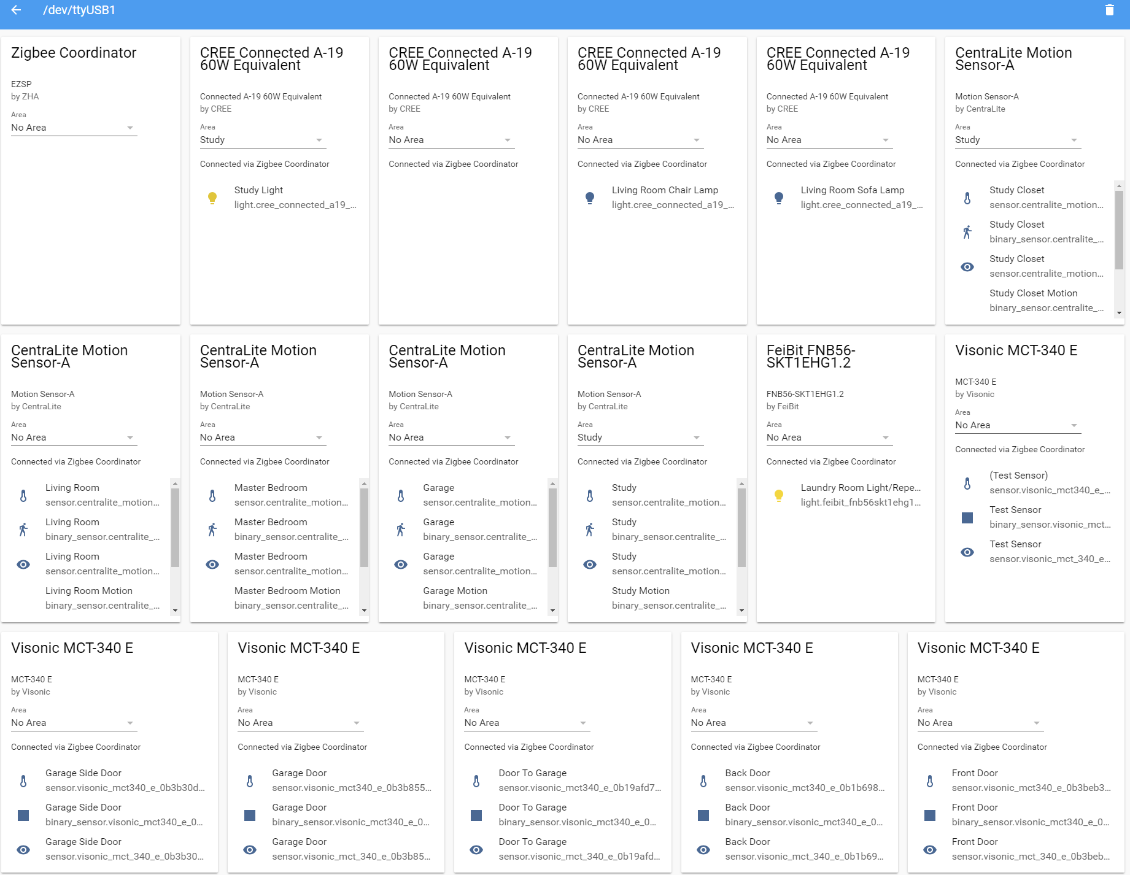Click Front Door eye icon
Screen dimensions: 1130x875
point(930,849)
